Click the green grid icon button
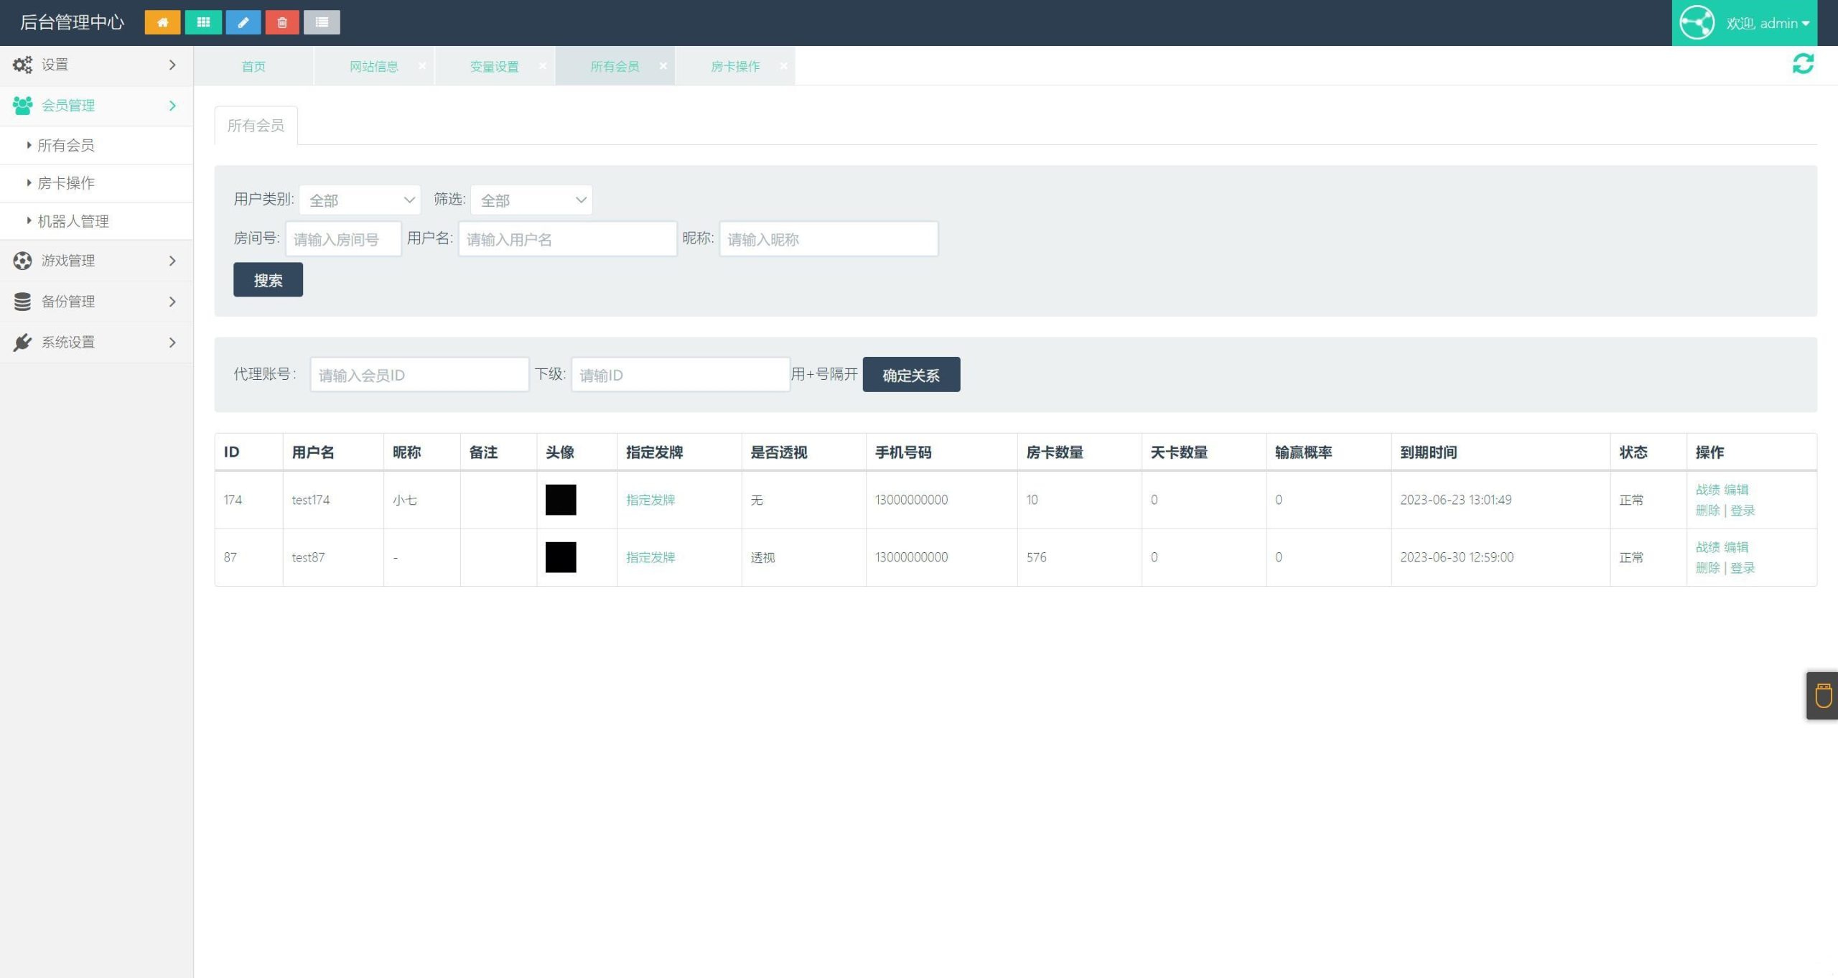Viewport: 1838px width, 978px height. click(203, 22)
